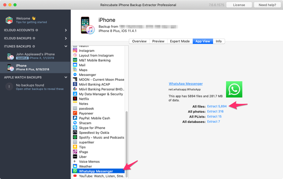Click the app list vertical scrollbar
This screenshot has height=179, width=283.
127,144
